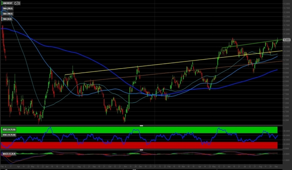The width and height of the screenshot is (292, 170).
Task: Click the Dec label on time axis
Action: coord(140,167)
